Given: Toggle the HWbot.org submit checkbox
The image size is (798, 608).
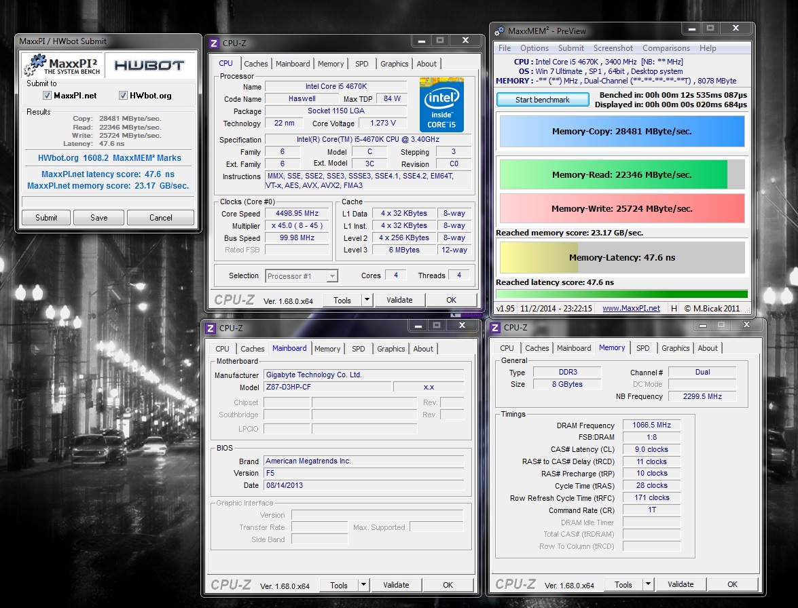Looking at the screenshot, I should pos(123,96).
